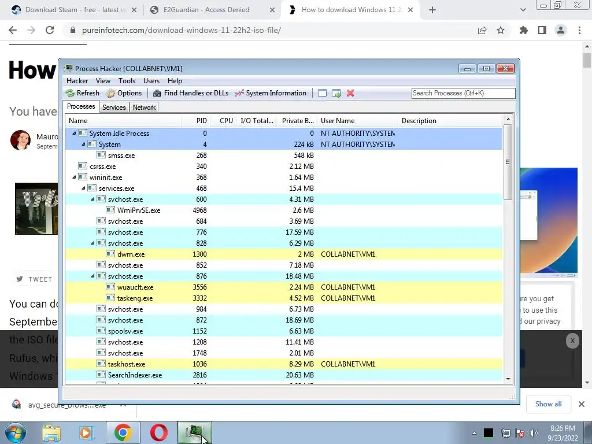Click the SearchIndexer.exe process icon
592x444 pixels.
coord(101,375)
